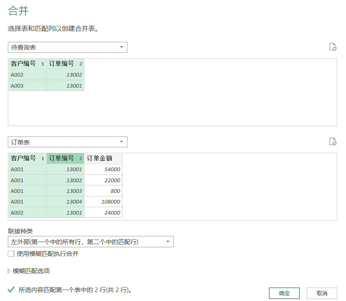Click refresh preview icon beside 订单表 dropdown

click(x=333, y=142)
